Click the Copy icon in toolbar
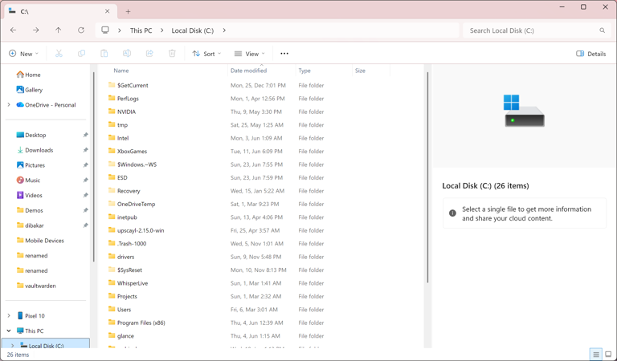Image resolution: width=617 pixels, height=361 pixels. click(x=81, y=54)
